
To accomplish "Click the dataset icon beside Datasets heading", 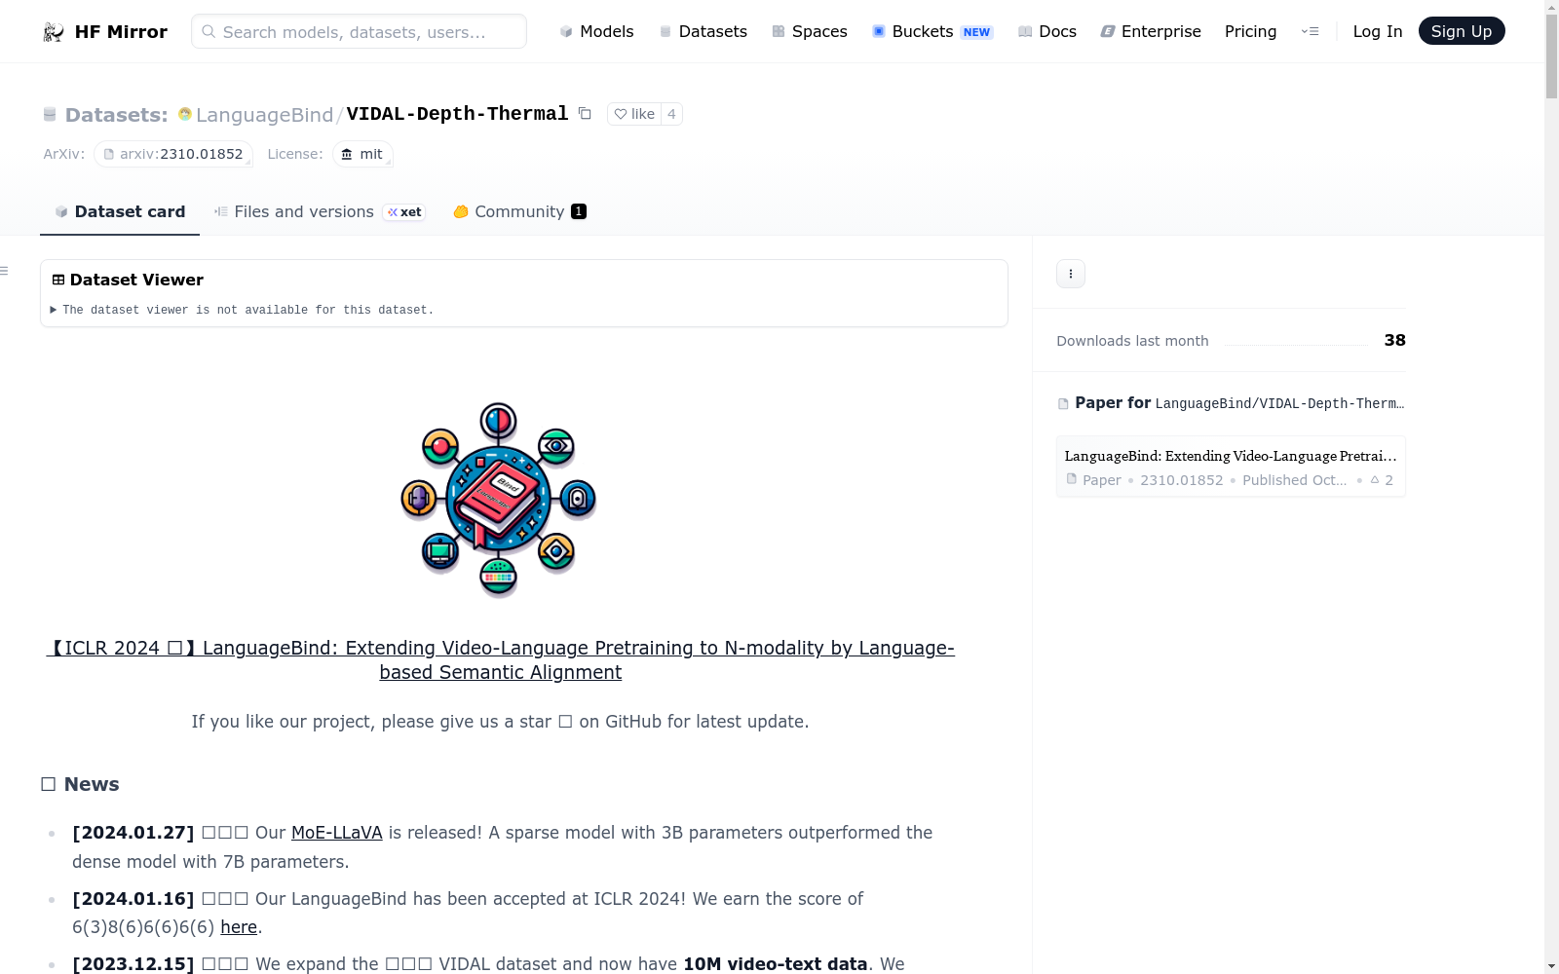I will (50, 115).
